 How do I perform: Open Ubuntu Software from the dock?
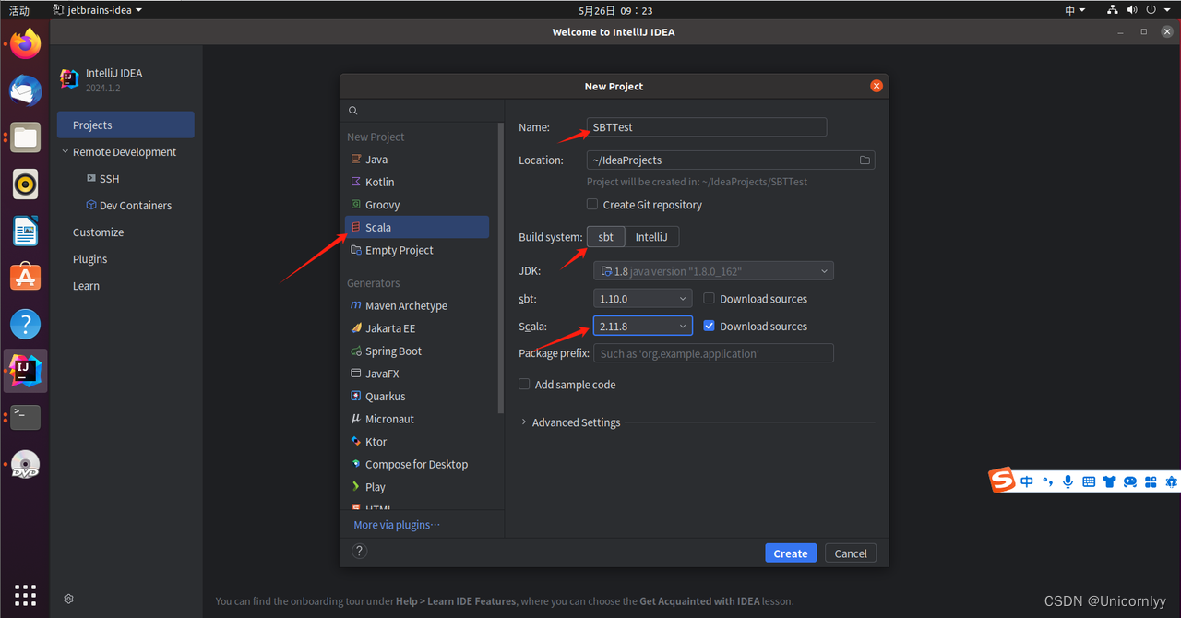(x=26, y=277)
